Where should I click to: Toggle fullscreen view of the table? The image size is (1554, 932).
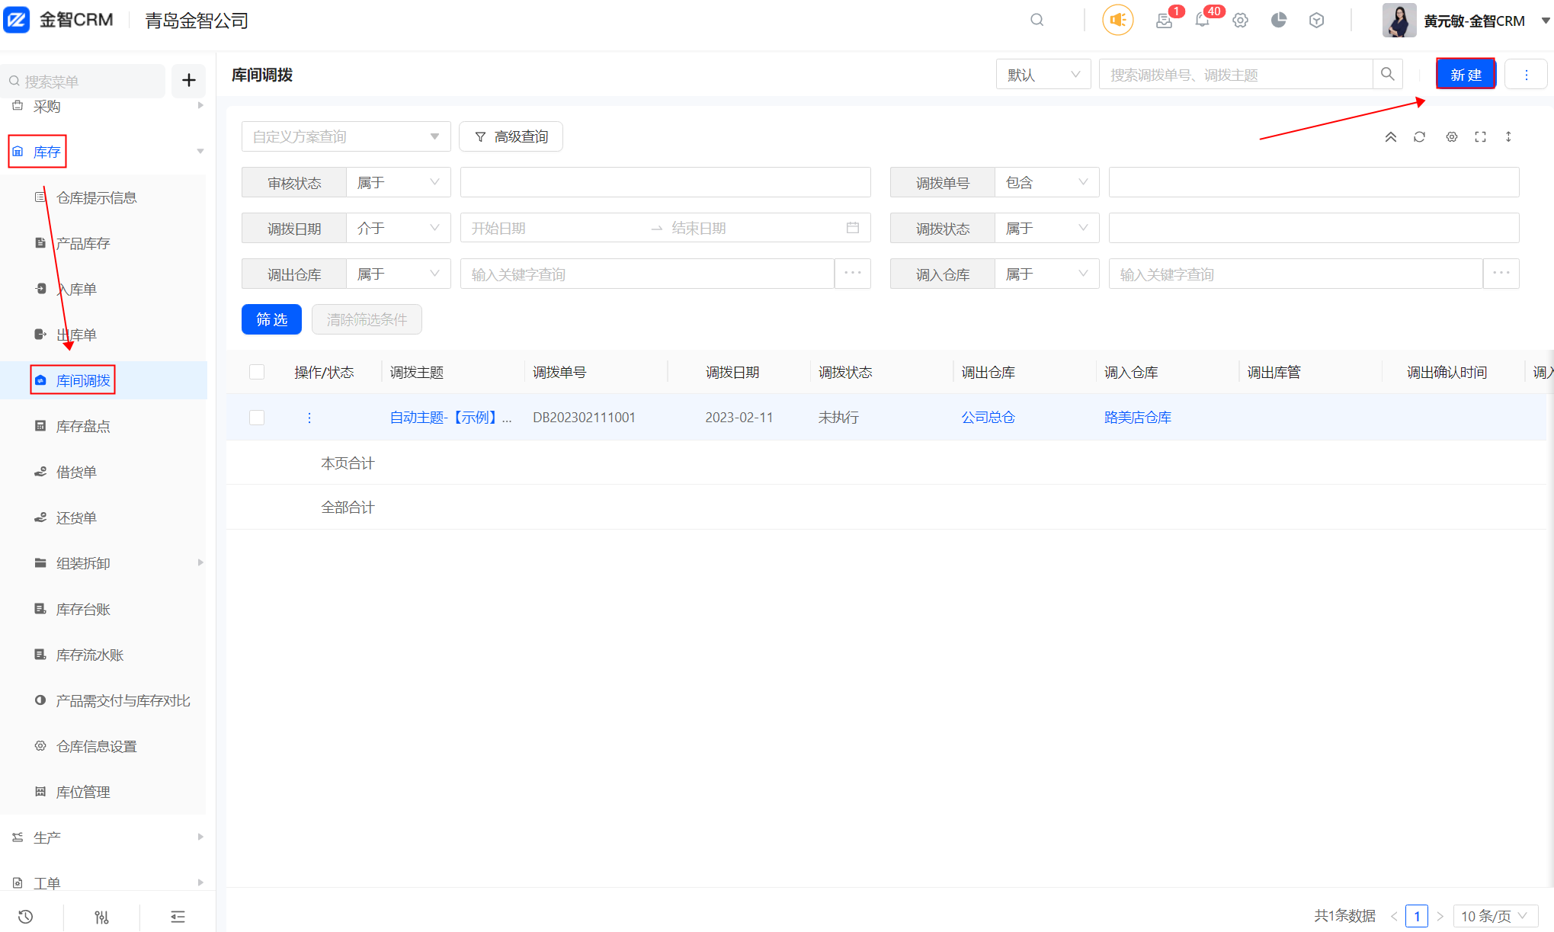(x=1480, y=136)
